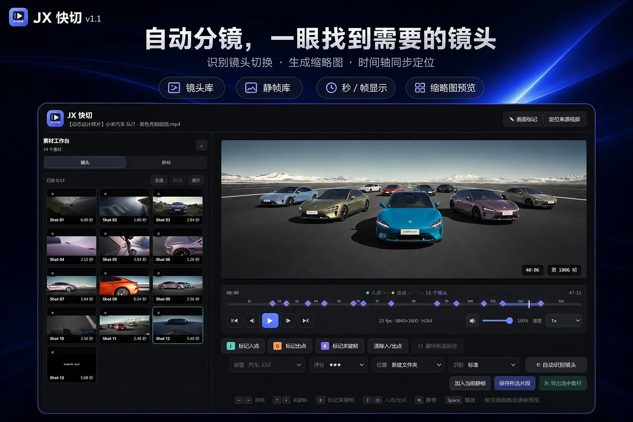This screenshot has width=633, height=422.
Task: Click the 25 fps · 3840×1600 · H264 info
Action: tap(406, 321)
